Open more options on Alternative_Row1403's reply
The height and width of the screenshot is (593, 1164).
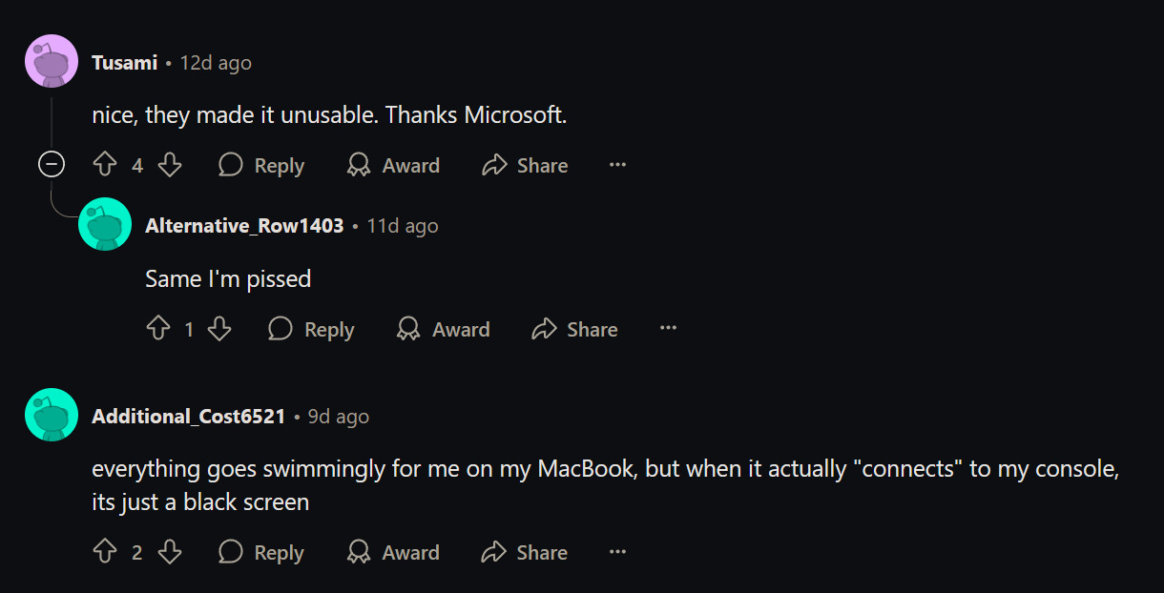[x=668, y=329]
